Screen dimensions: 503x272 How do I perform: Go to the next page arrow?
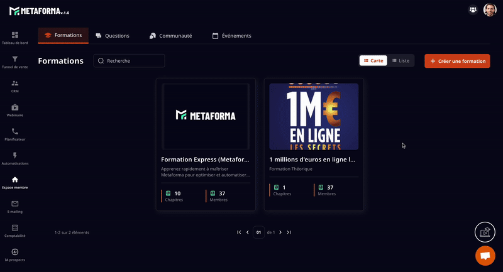[x=280, y=232]
